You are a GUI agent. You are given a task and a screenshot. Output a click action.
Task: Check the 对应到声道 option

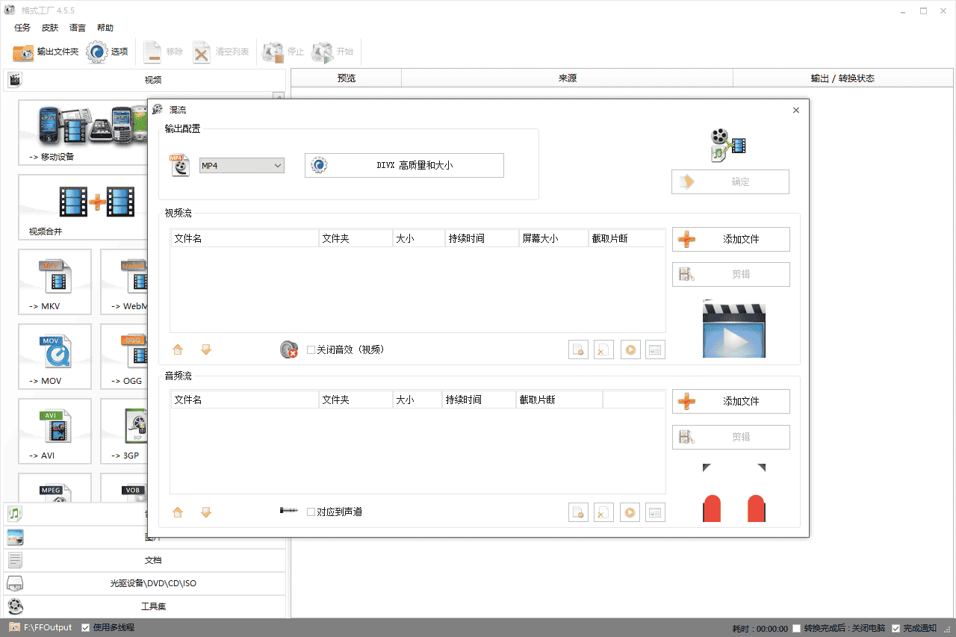point(311,512)
